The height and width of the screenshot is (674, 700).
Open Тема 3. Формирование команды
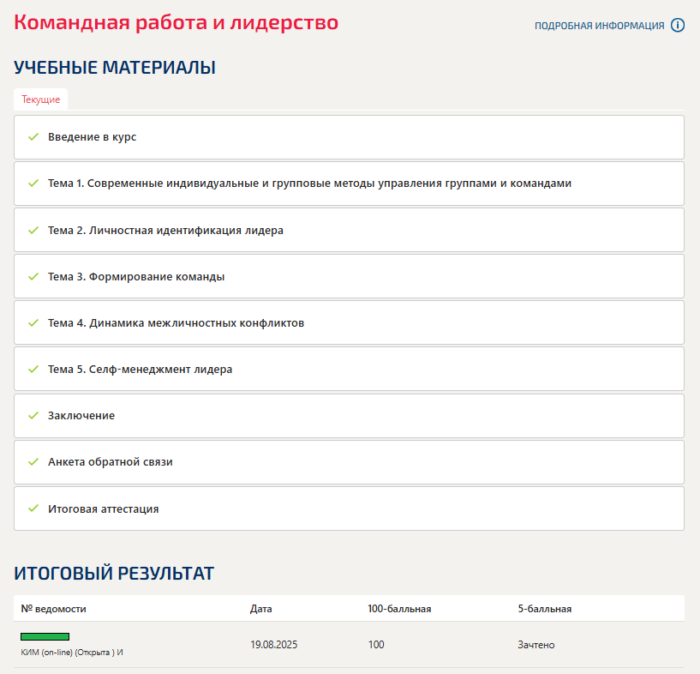pos(349,276)
